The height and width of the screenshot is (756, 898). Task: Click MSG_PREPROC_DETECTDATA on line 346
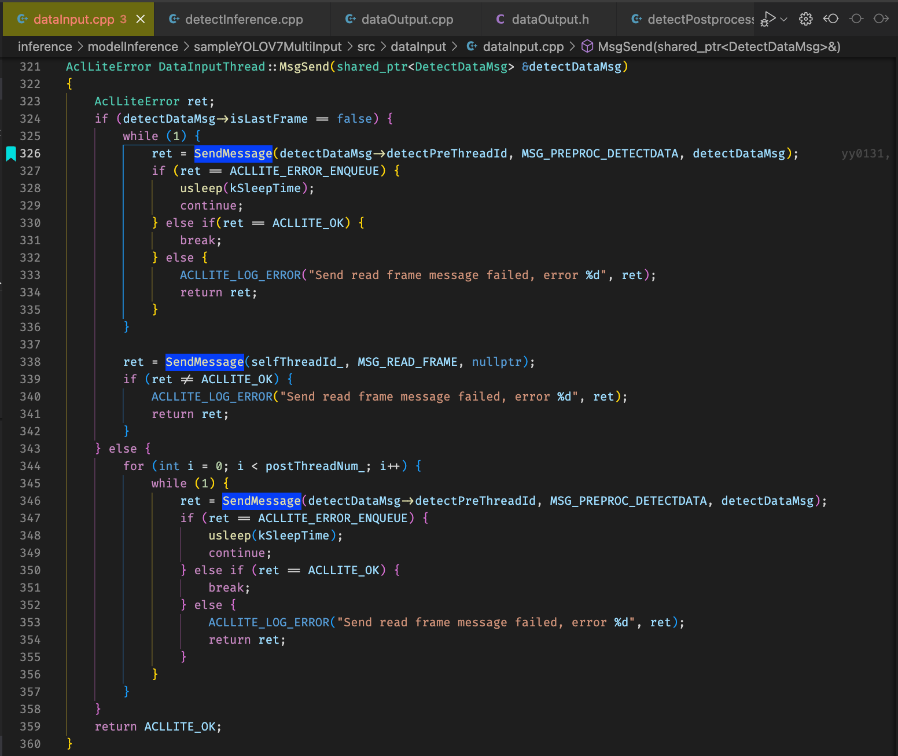pyautogui.click(x=628, y=501)
